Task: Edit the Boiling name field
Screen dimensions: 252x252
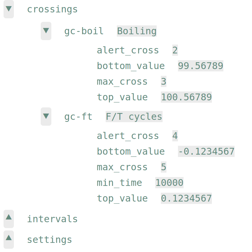Action: coord(137,31)
